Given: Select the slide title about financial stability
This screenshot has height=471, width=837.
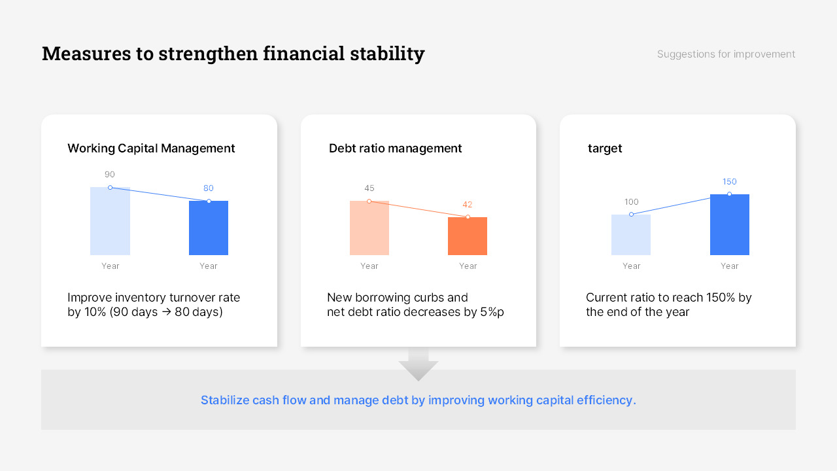Looking at the screenshot, I should 233,54.
